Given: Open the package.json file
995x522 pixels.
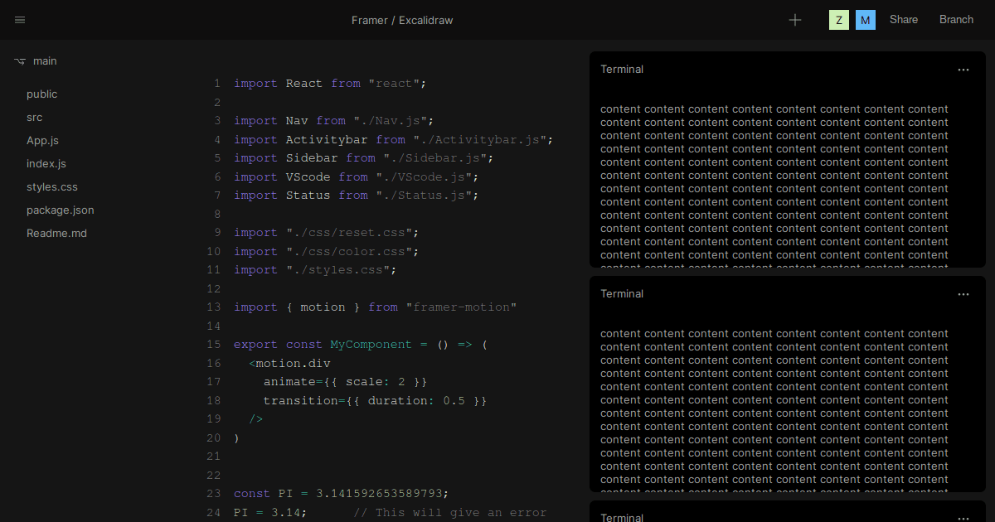Looking at the screenshot, I should 59,210.
